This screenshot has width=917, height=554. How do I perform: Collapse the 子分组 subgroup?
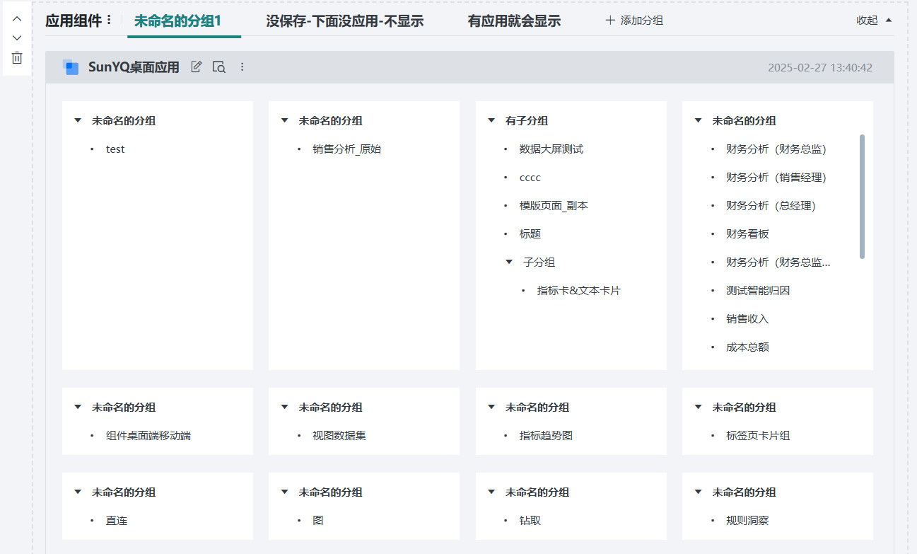coord(509,262)
